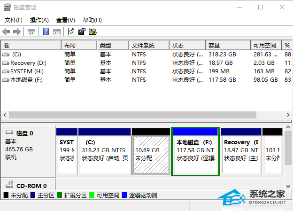Click the show/hide action pane icon

57,32
